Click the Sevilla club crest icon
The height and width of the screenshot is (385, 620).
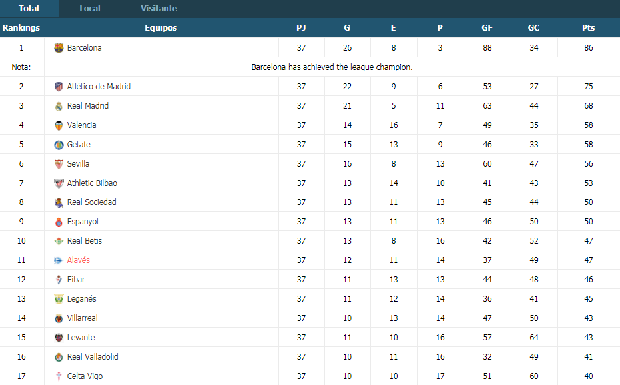tap(59, 164)
